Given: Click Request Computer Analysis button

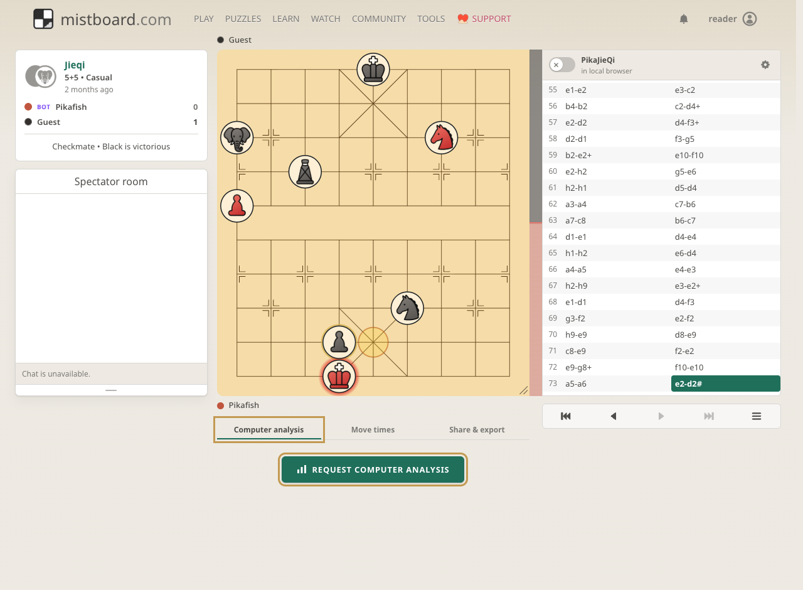Looking at the screenshot, I should (x=373, y=469).
